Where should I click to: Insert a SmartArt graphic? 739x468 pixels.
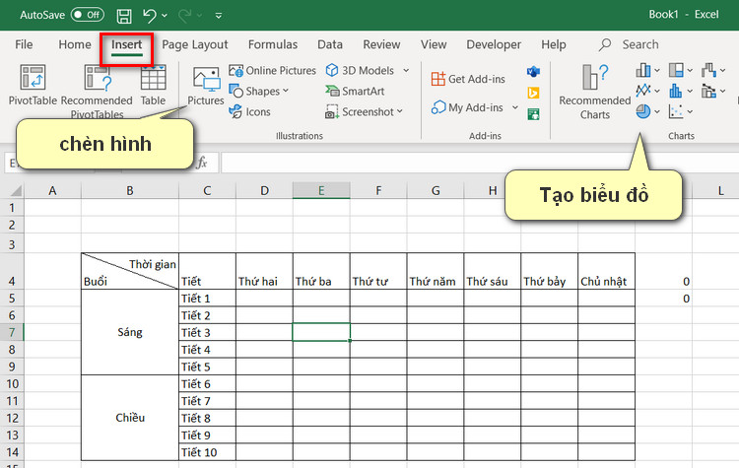[355, 91]
